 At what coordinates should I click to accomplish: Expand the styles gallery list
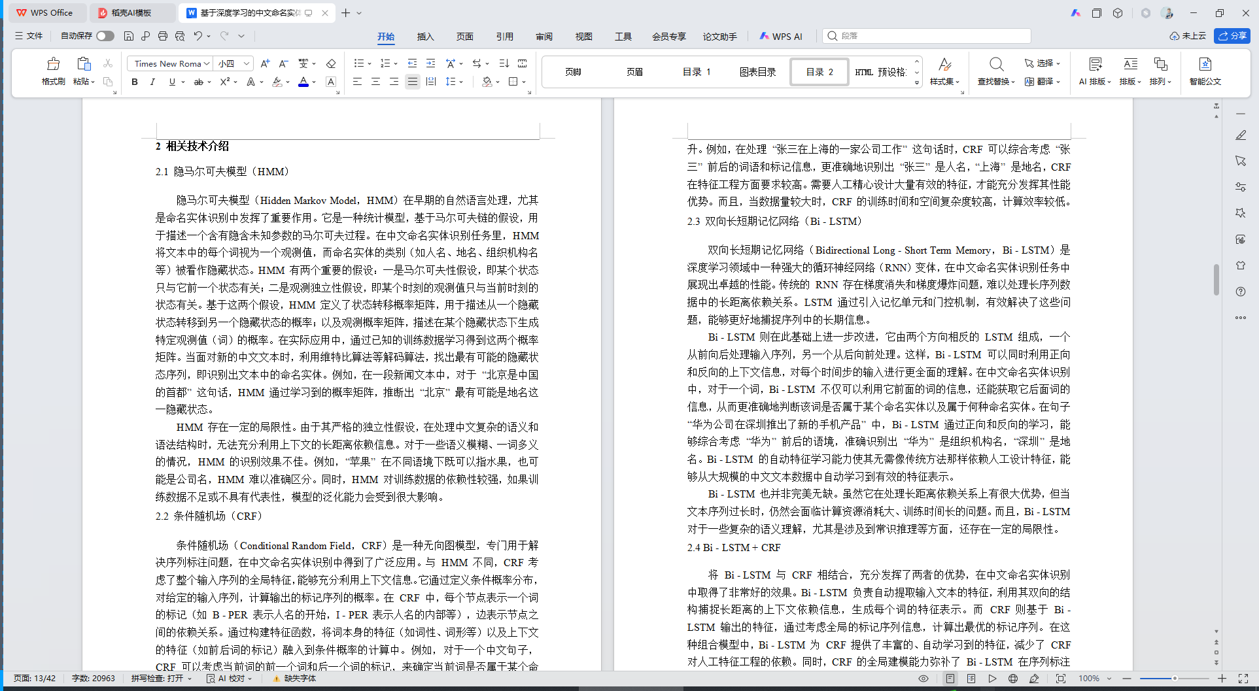point(917,82)
